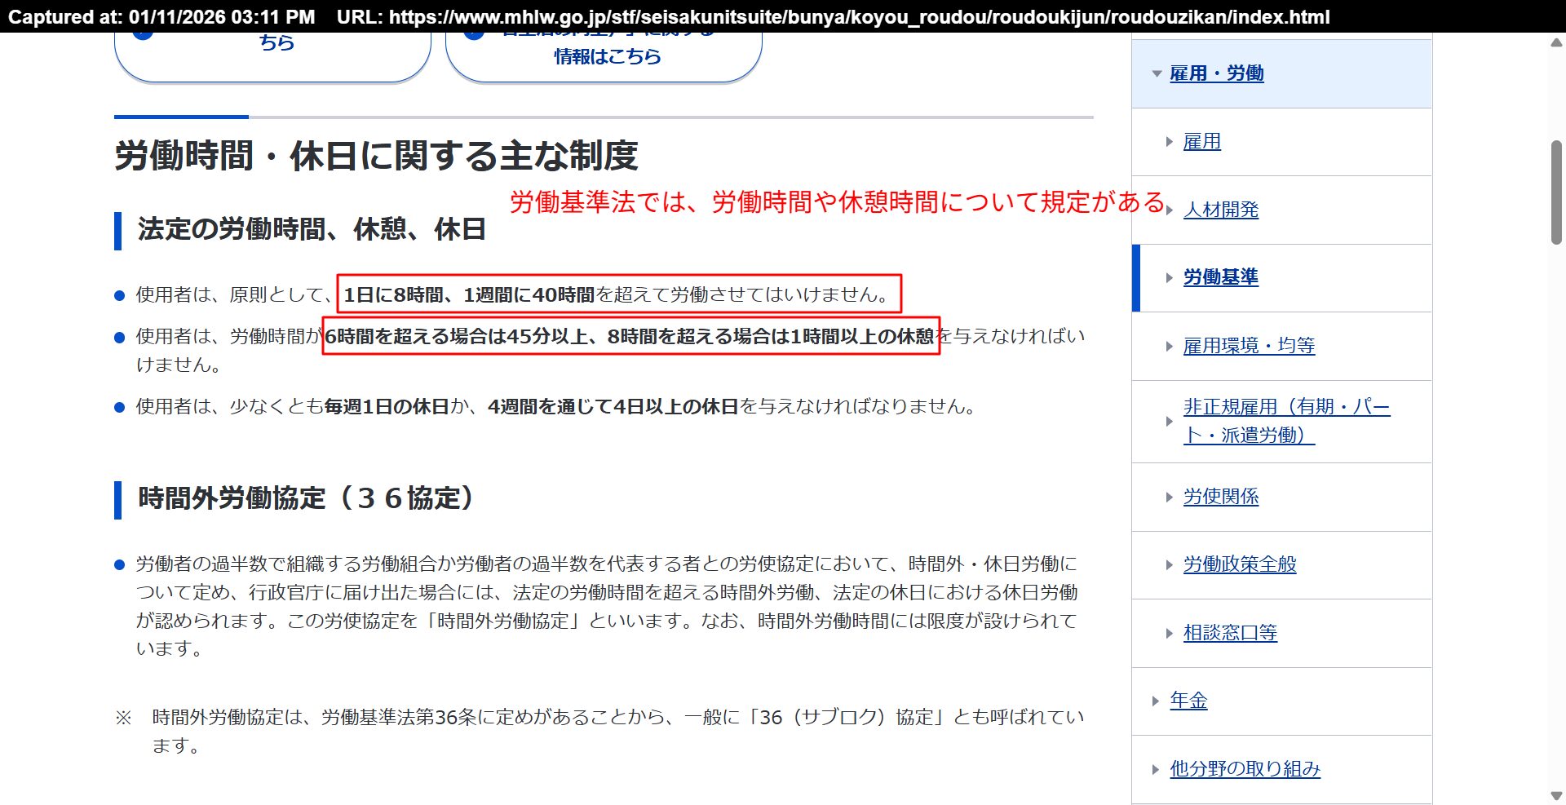The image size is (1566, 805).
Task: Click the scrollbar down arrow
Action: pos(1556,796)
